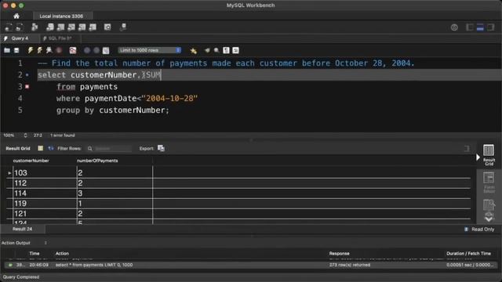The height and width of the screenshot is (282, 502).
Task: Click the error marker on line 3
Action: [x=27, y=87]
